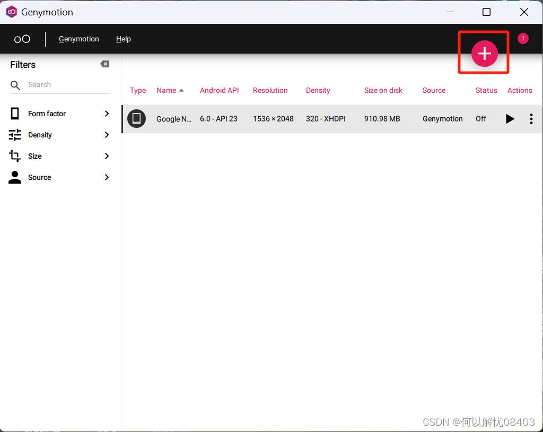
Task: Click the pink add virtual device plus button
Action: click(484, 54)
